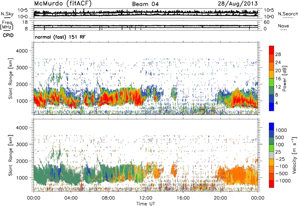Click the red bottom of velocity colorbar

[272, 184]
